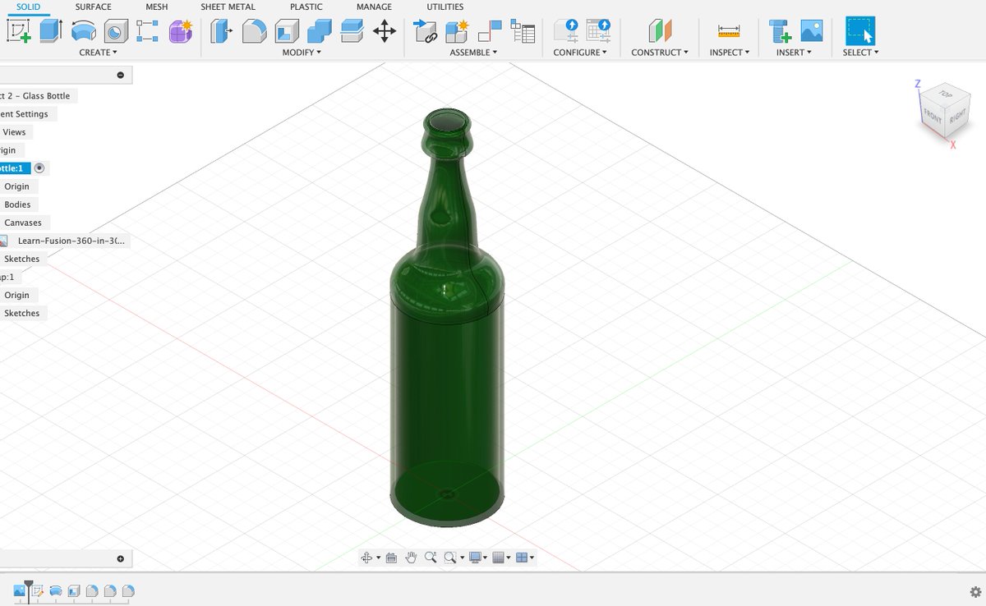Open the Hole tool
Viewport: 986px width, 606px height.
(x=113, y=31)
